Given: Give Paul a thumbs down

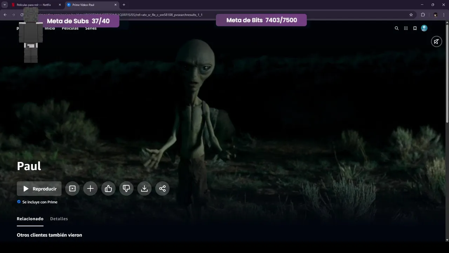Looking at the screenshot, I should point(126,189).
